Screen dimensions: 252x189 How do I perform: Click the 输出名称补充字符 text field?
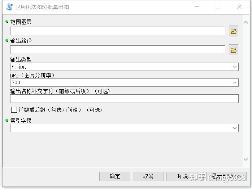124,99
